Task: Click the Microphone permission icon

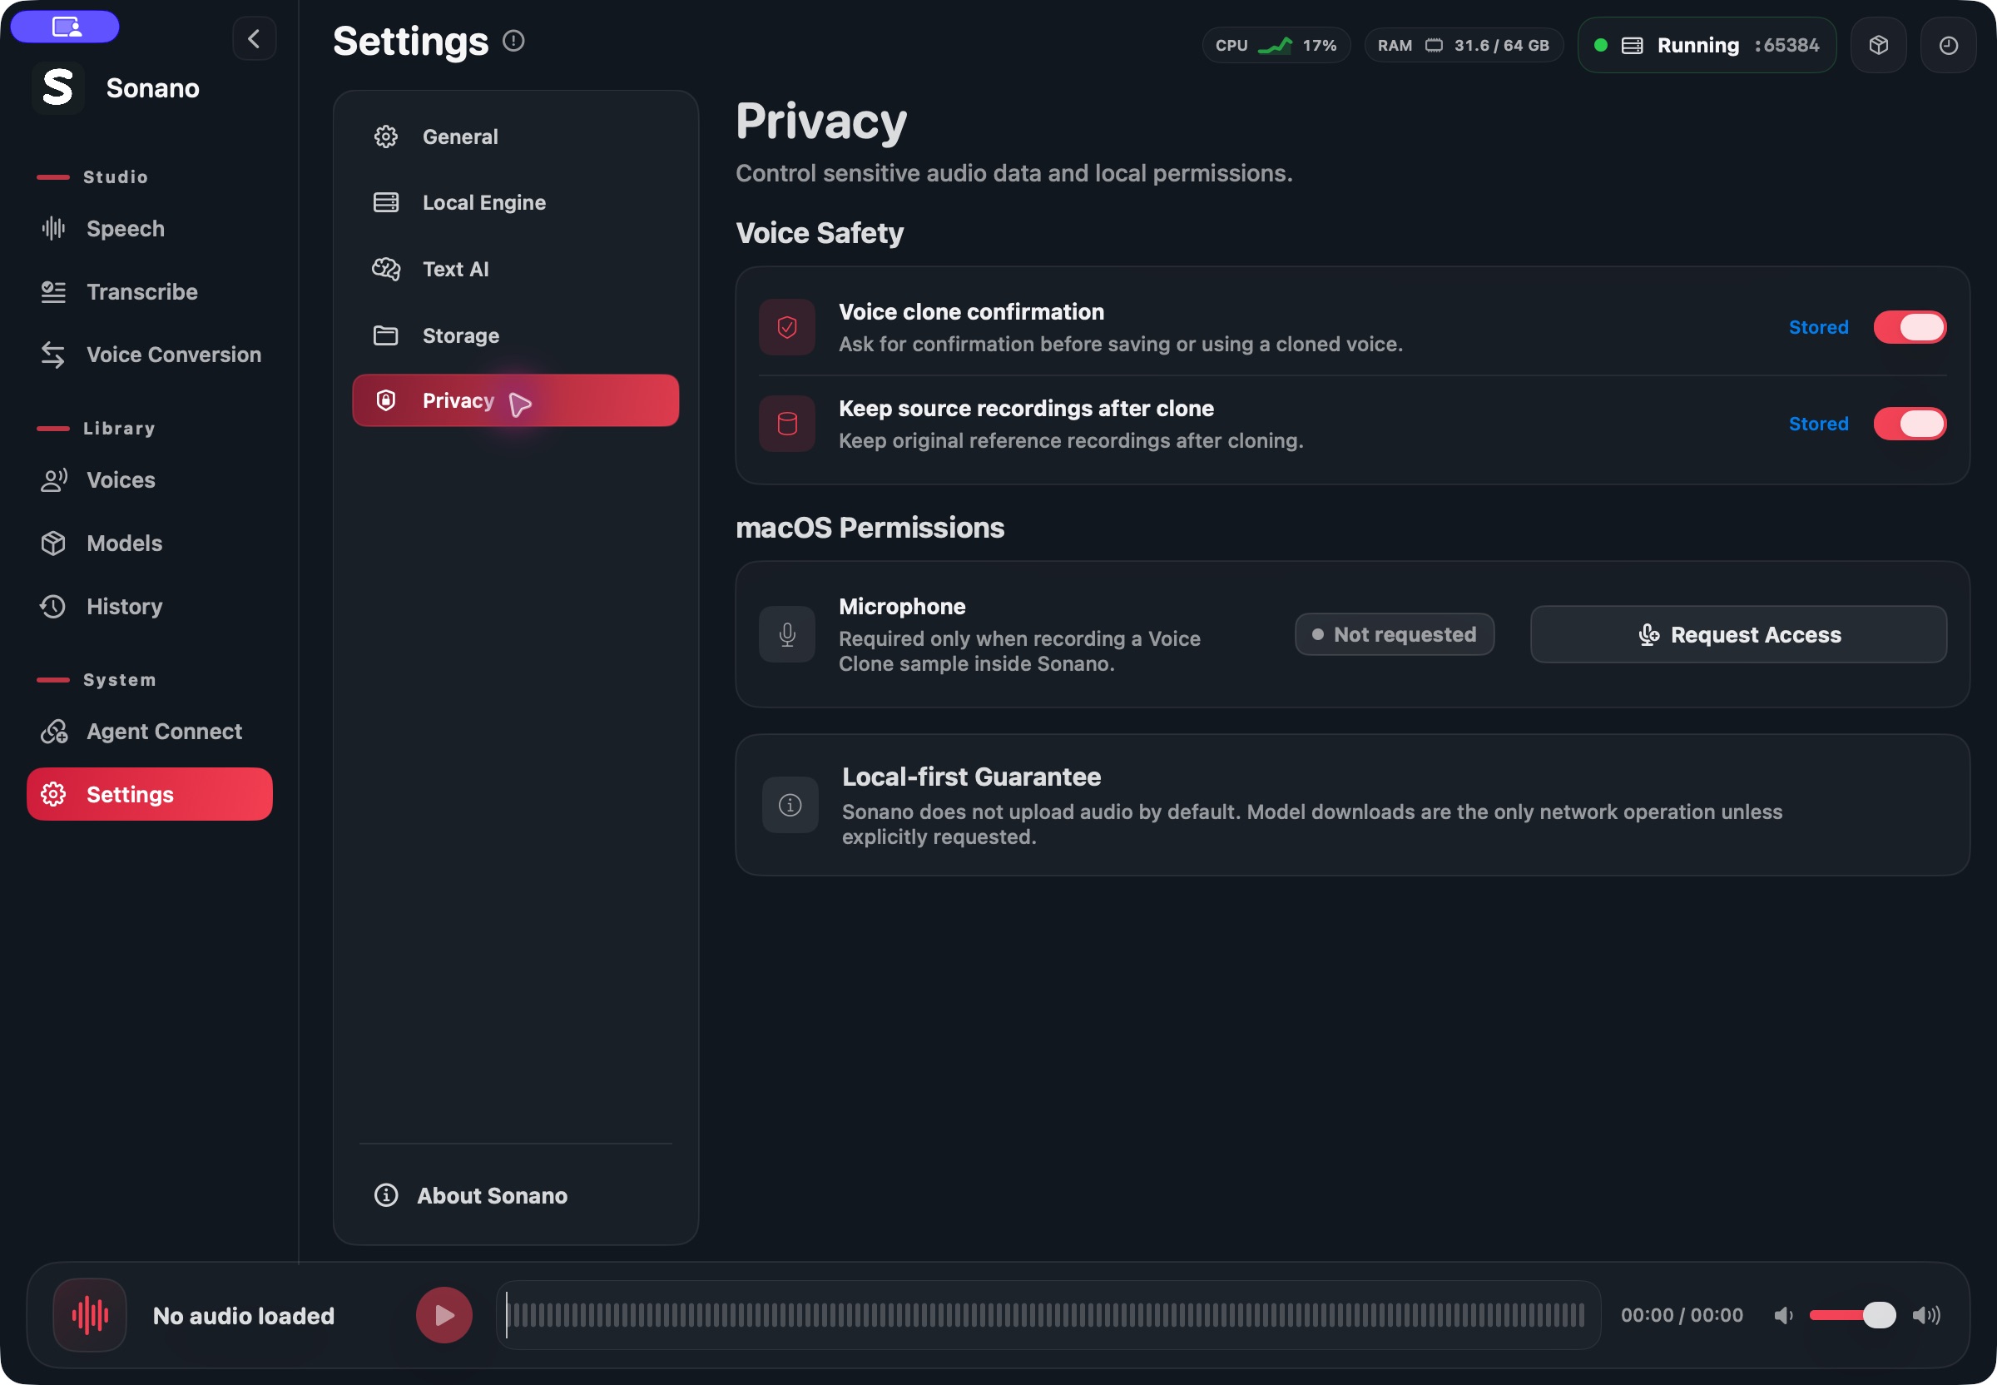Action: [787, 634]
